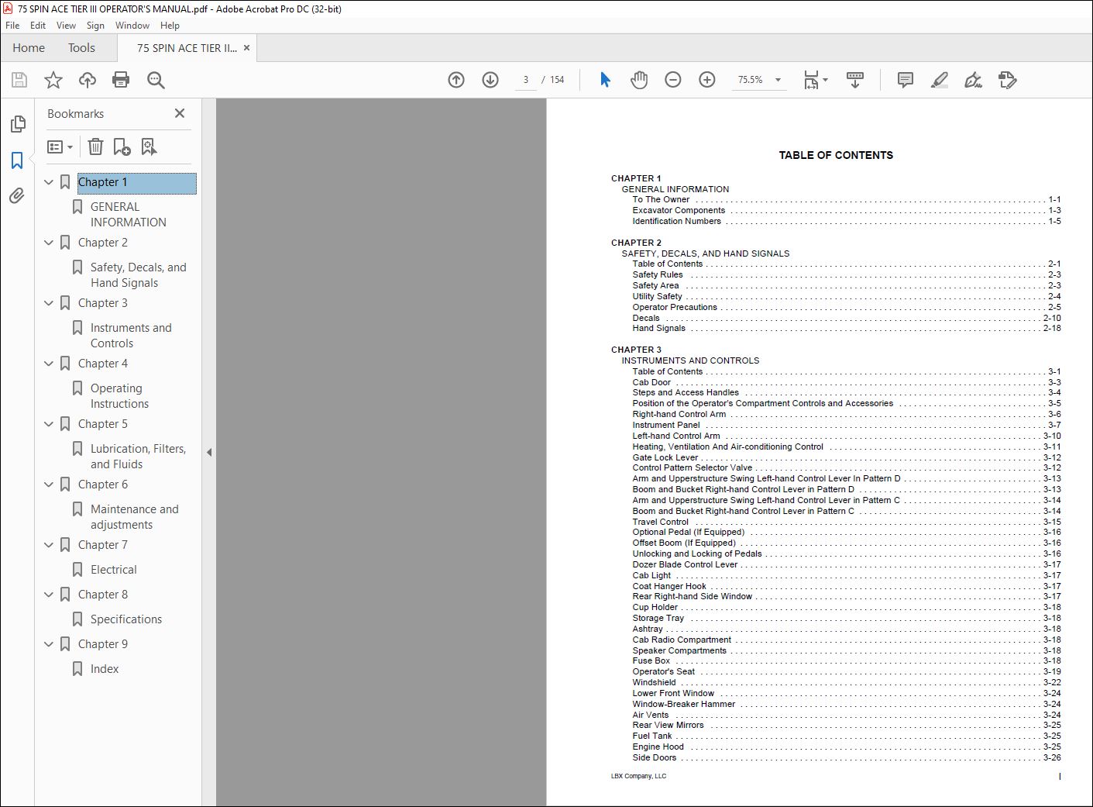Screen dimensions: 1093x807
Task: Close the Bookmarks panel
Action: coord(180,113)
